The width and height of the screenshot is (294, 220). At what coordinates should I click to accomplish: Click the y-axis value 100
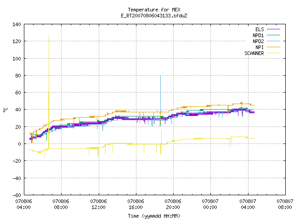[17, 59]
